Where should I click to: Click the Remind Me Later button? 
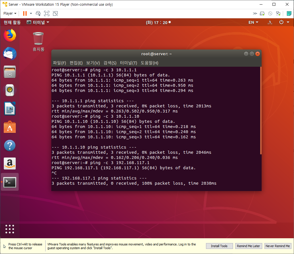pos(248,246)
